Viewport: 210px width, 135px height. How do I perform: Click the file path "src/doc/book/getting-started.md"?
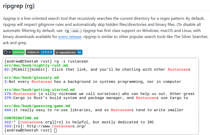click(39, 90)
